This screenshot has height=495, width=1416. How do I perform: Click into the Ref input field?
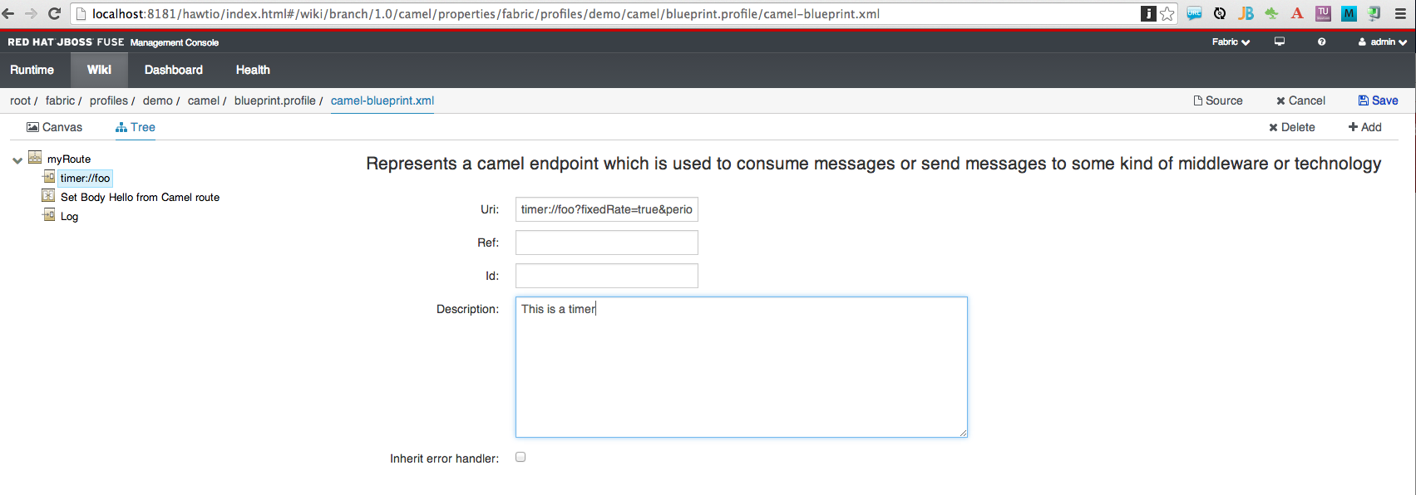click(606, 243)
